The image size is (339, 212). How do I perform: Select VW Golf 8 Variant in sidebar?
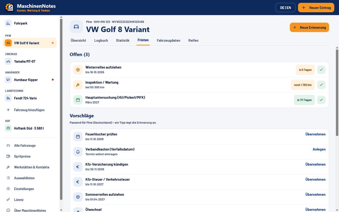click(x=30, y=43)
